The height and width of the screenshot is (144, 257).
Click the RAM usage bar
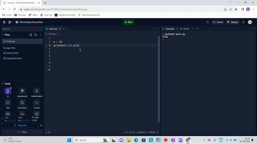tap(24, 120)
